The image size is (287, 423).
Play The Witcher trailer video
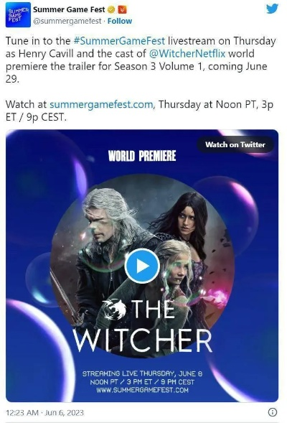coord(142,266)
